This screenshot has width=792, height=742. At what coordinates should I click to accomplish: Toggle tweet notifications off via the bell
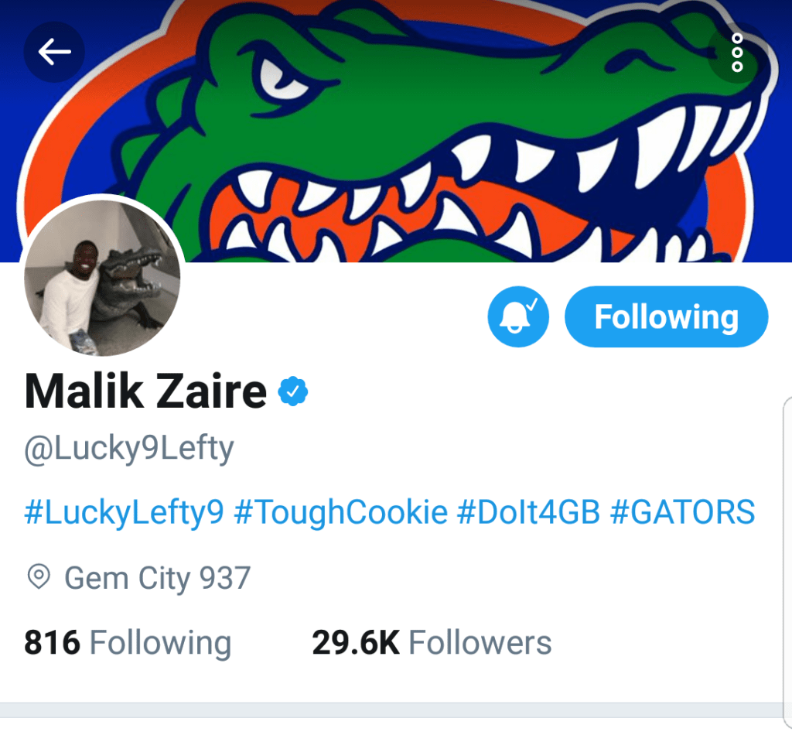tap(517, 316)
